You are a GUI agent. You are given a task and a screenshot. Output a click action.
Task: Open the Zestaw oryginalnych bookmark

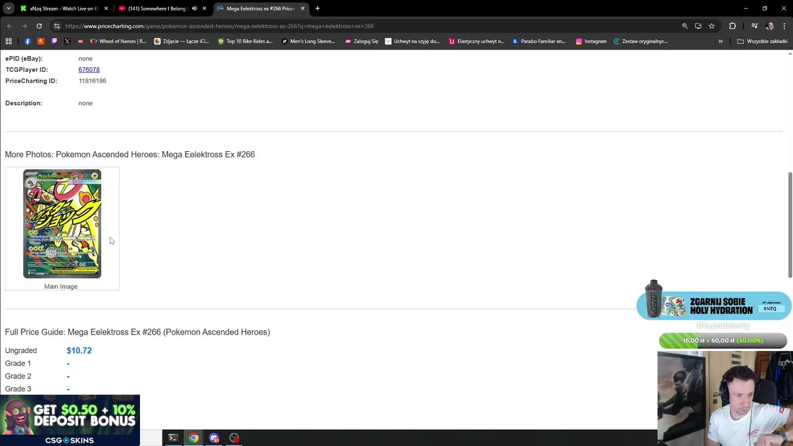[x=641, y=42]
